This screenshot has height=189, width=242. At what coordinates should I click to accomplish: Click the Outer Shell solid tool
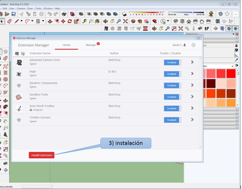(81, 14)
